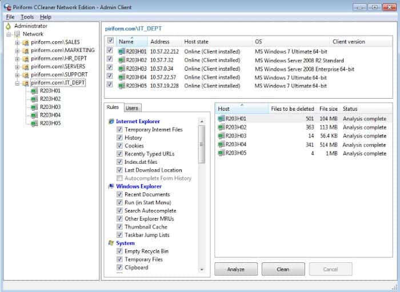
Task: Uncheck Temporary Internet Files rule
Action: (x=119, y=129)
